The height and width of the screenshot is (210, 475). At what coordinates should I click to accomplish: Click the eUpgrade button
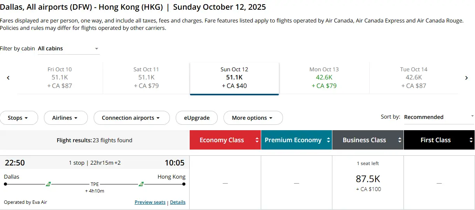coord(197,118)
